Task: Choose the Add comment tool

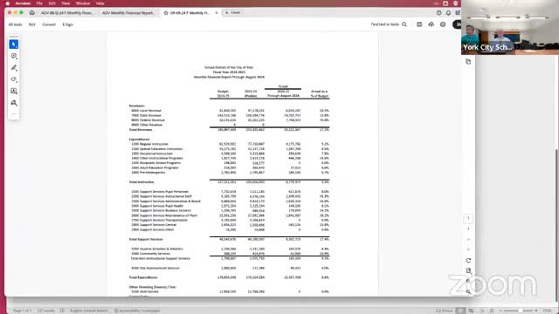Action: (x=14, y=56)
